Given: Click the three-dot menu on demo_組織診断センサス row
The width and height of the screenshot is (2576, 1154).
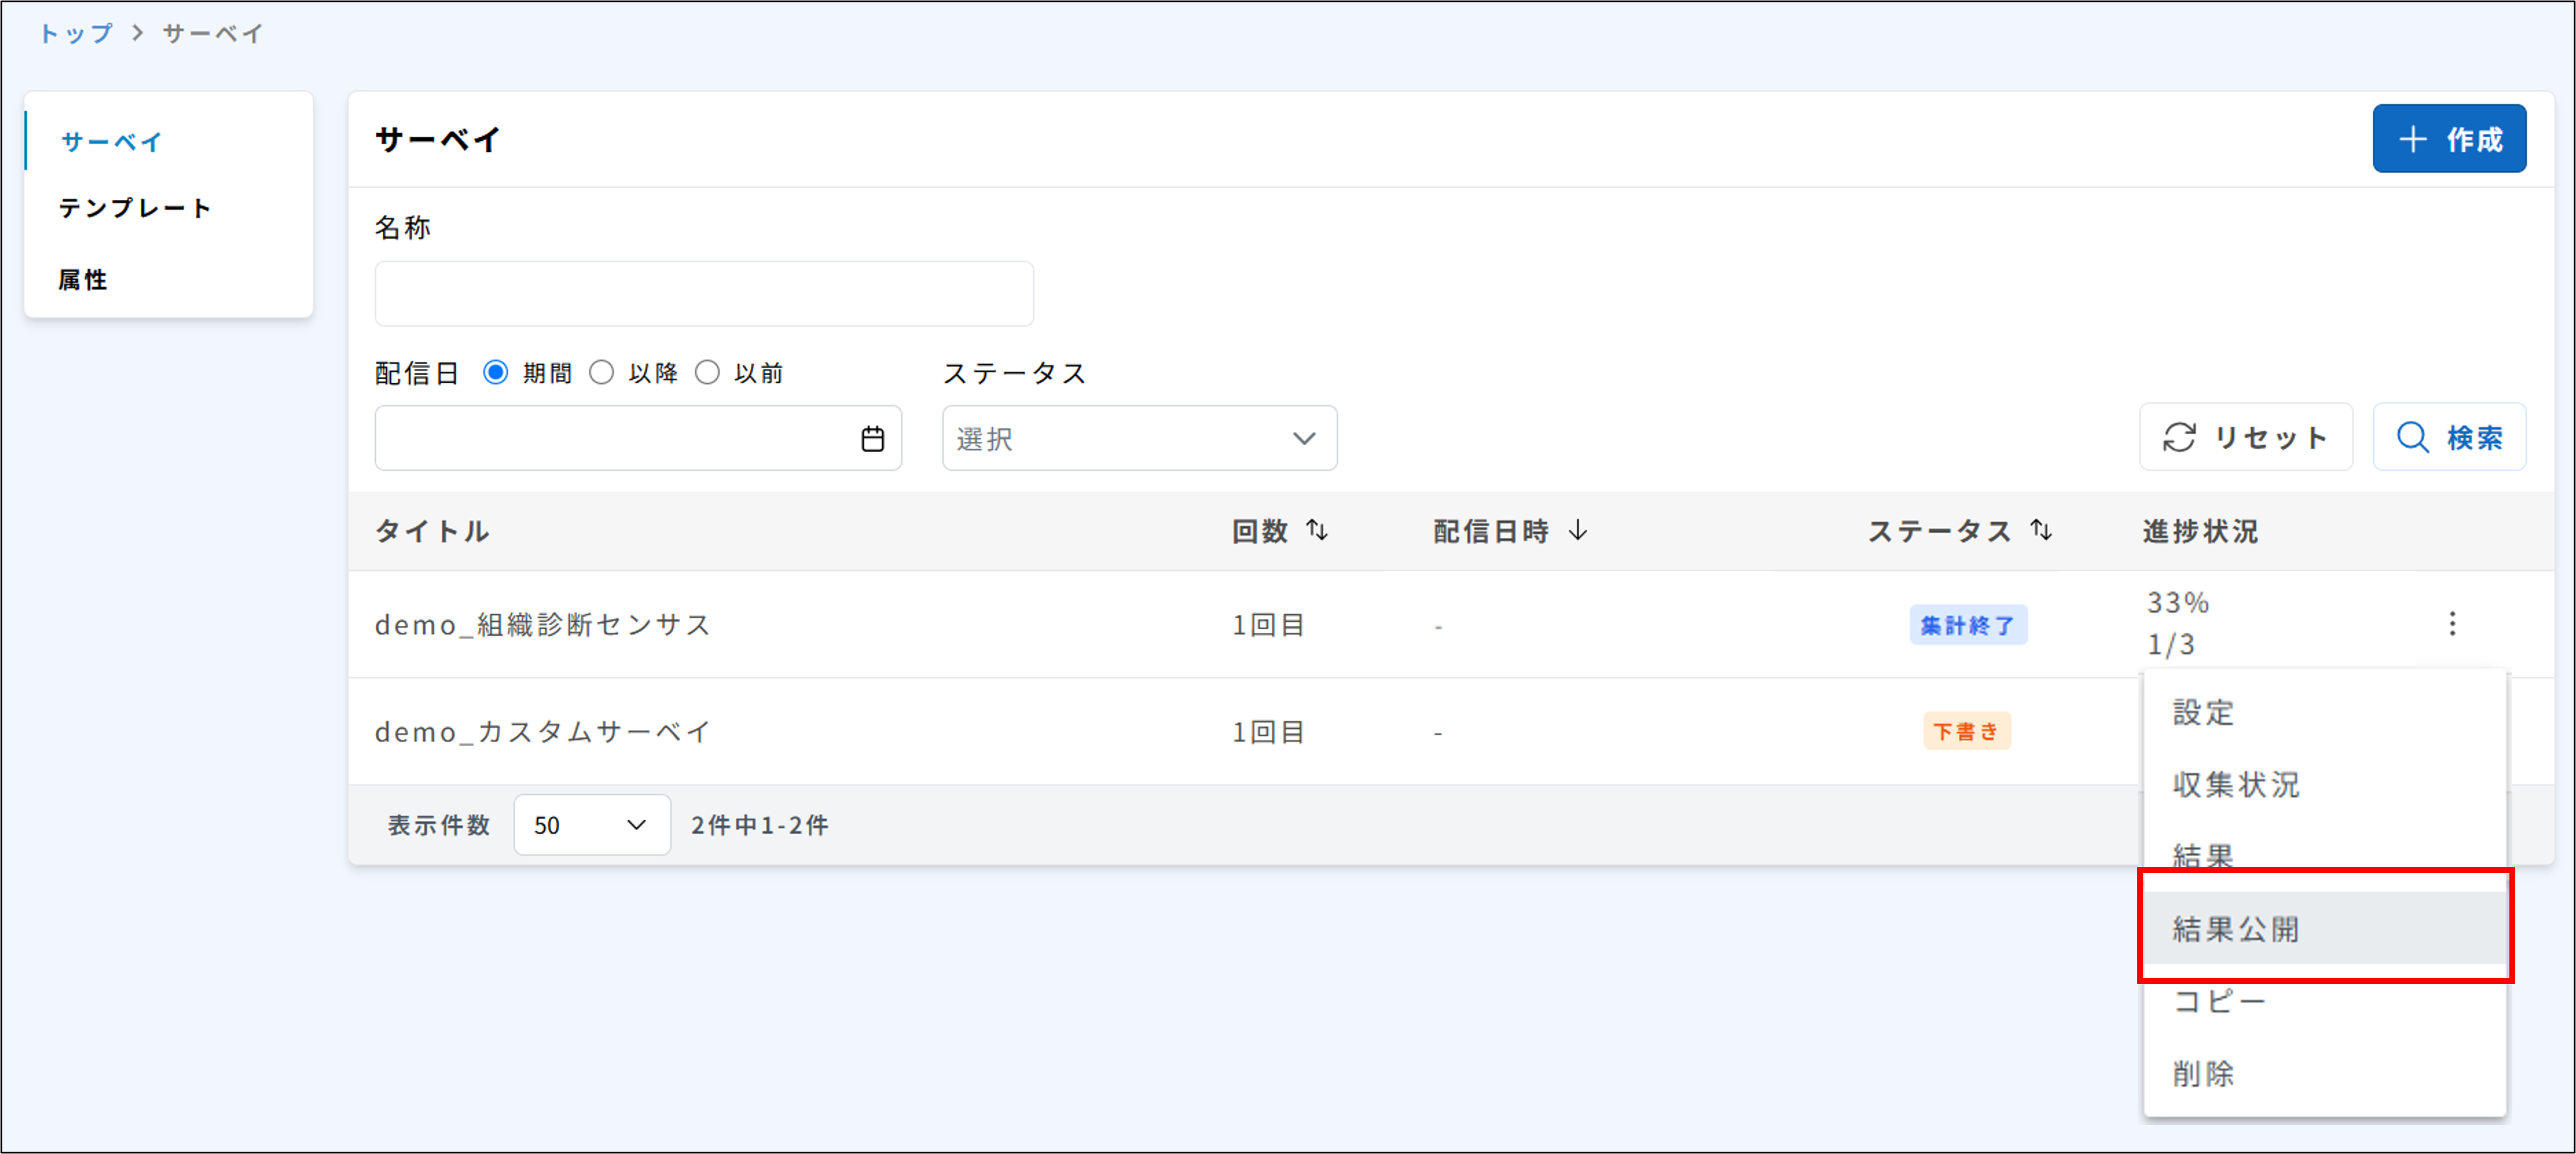Looking at the screenshot, I should (x=2453, y=623).
